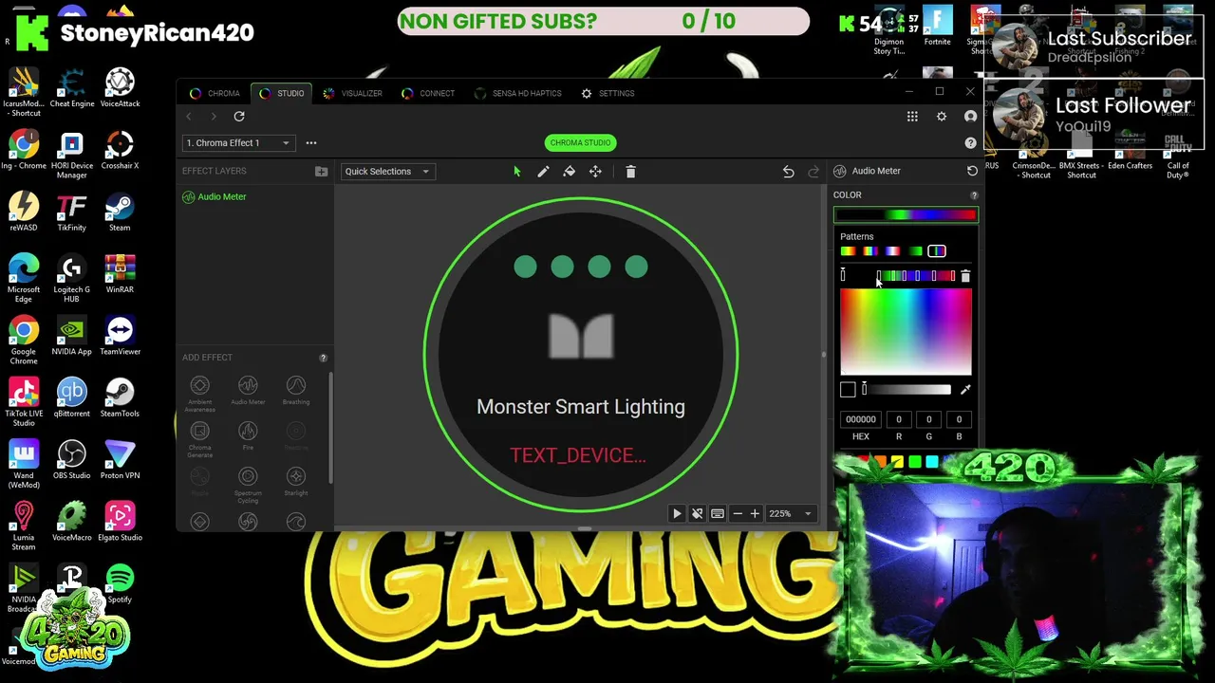
Task: Open the SETTINGS tab
Action: pyautogui.click(x=607, y=93)
